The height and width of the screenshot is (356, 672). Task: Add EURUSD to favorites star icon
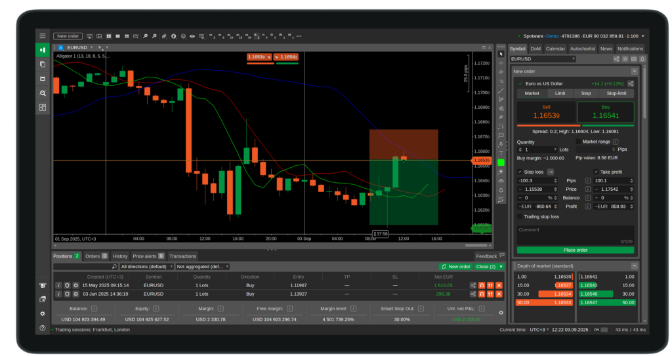pos(625,59)
